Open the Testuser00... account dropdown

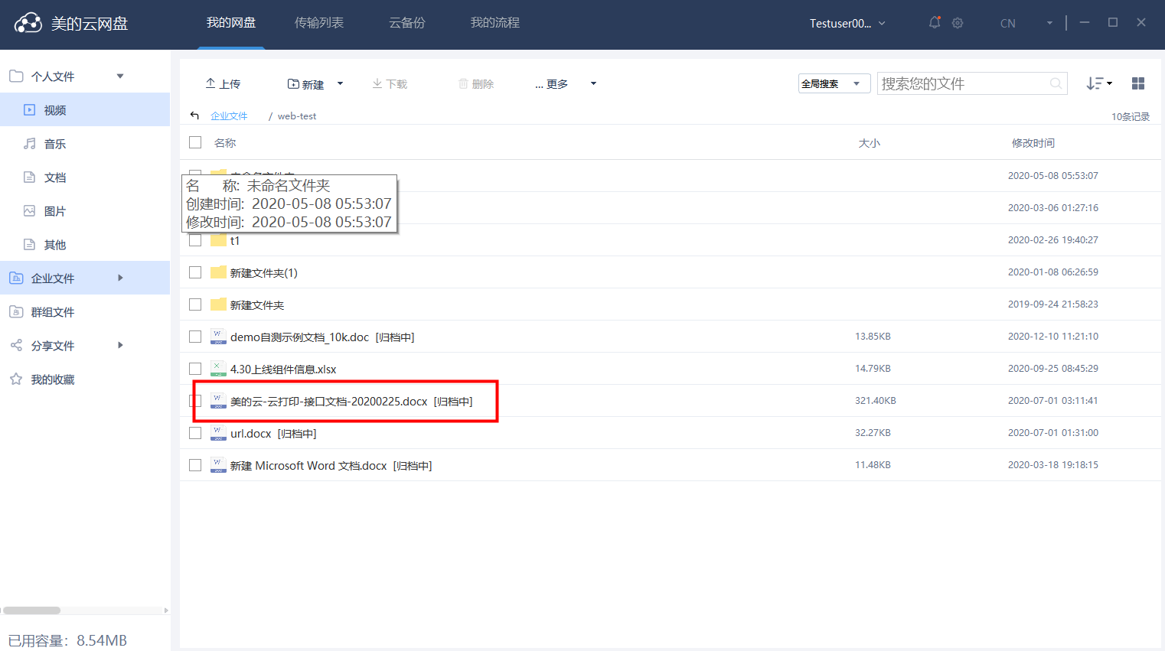pos(847,23)
